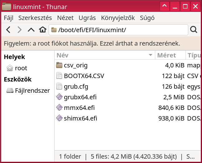Select the grubx64.efi executable icon

pos(59,97)
